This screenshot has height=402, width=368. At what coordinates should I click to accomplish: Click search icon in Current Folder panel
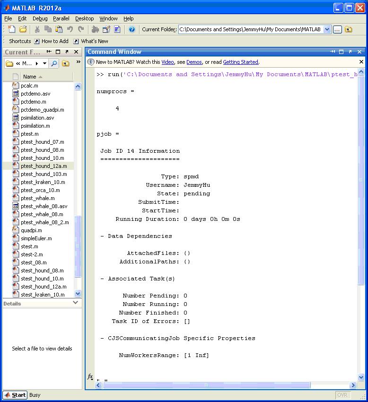(x=54, y=63)
